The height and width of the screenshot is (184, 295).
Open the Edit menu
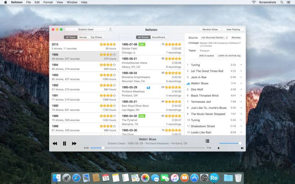pos(37,2)
